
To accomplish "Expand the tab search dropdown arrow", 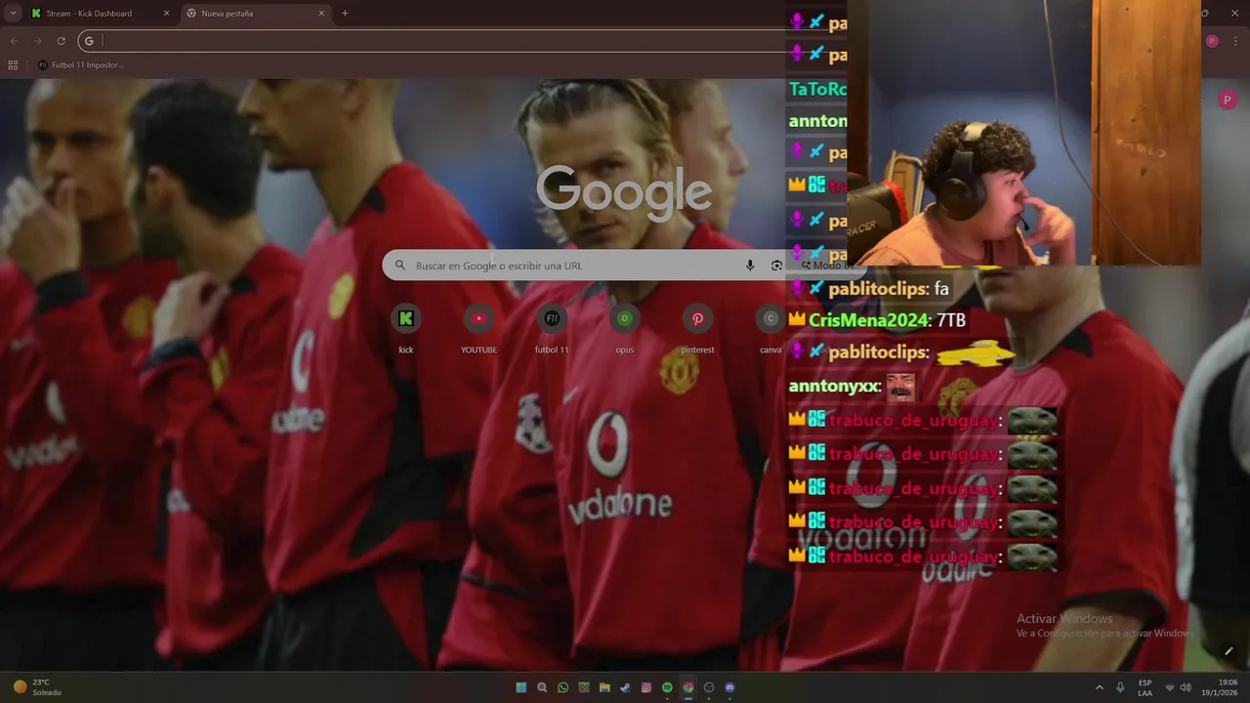I will click(x=12, y=14).
